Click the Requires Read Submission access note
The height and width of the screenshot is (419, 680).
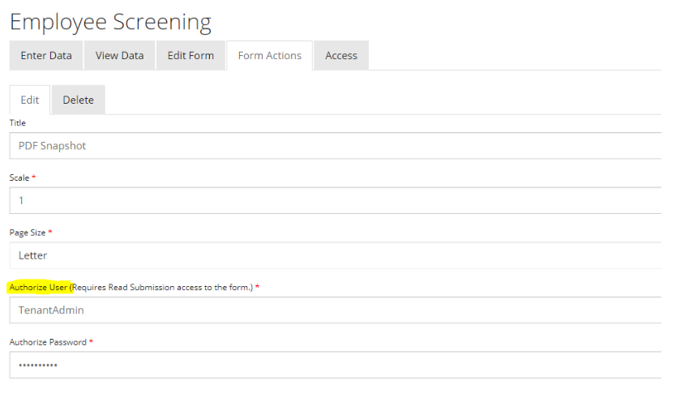(162, 288)
